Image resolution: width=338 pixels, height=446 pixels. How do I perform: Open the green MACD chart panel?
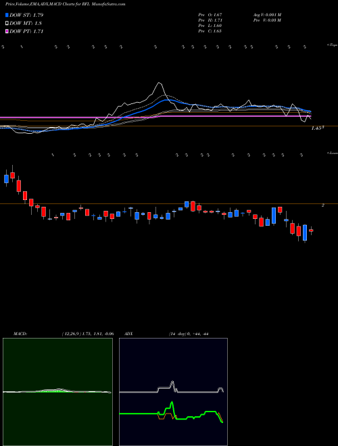pos(57,392)
